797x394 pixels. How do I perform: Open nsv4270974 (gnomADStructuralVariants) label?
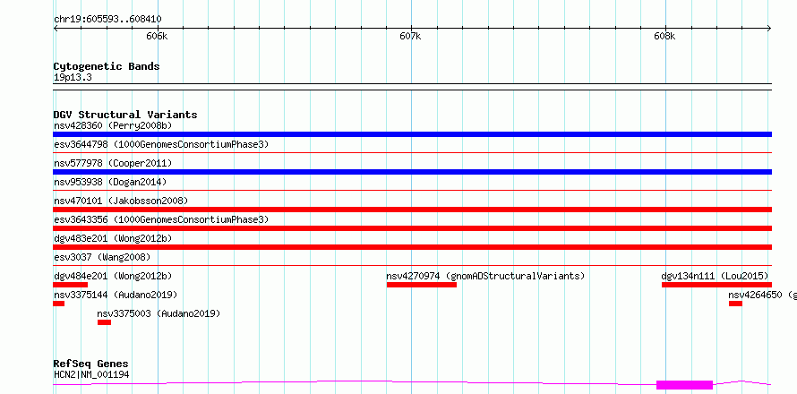[x=485, y=276]
